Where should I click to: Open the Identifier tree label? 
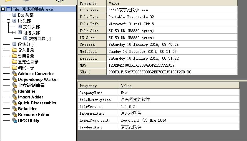coord(27,91)
